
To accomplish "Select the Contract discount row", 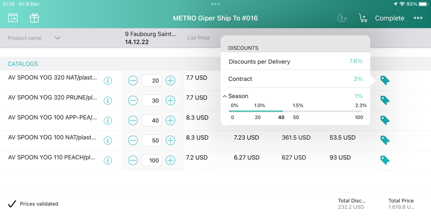I will tap(295, 79).
